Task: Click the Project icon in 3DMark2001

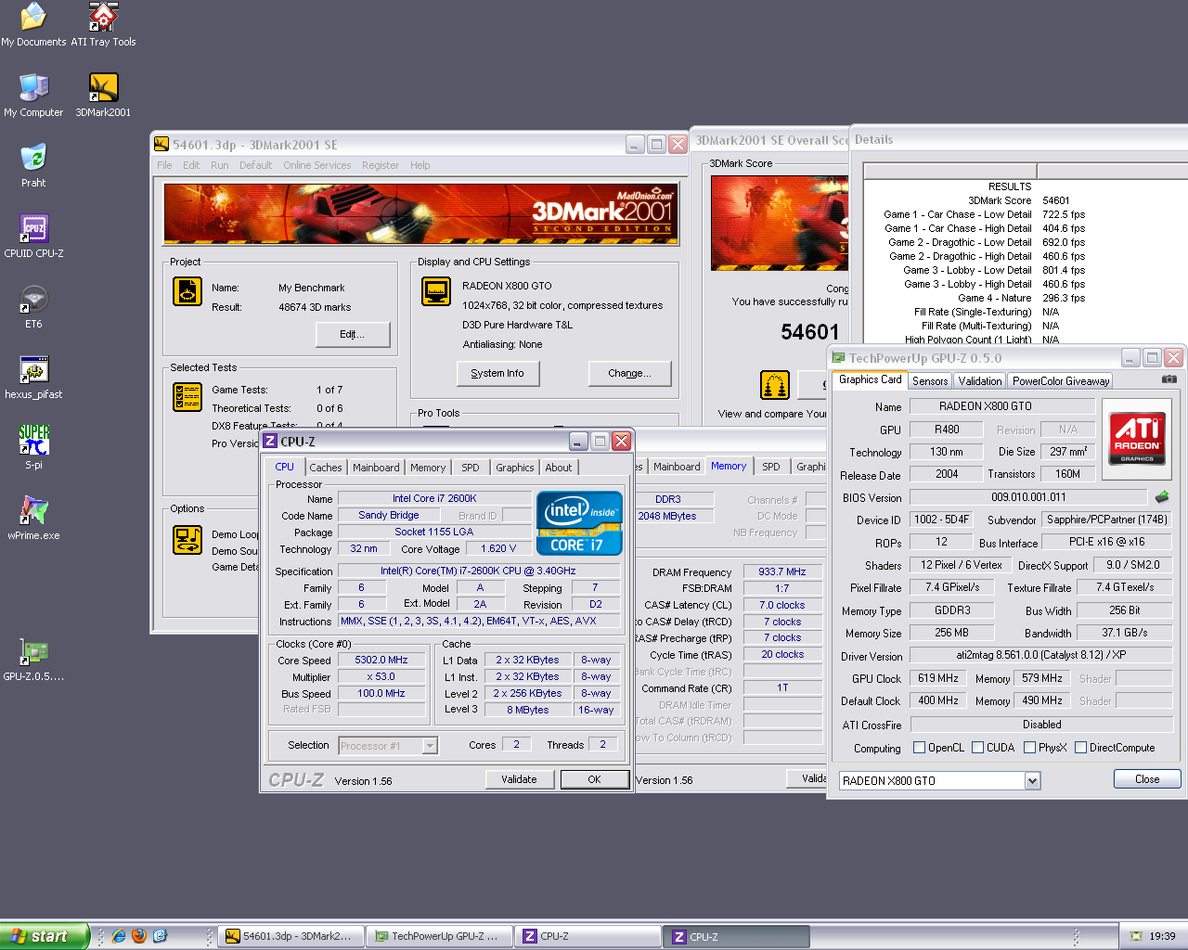Action: click(187, 291)
